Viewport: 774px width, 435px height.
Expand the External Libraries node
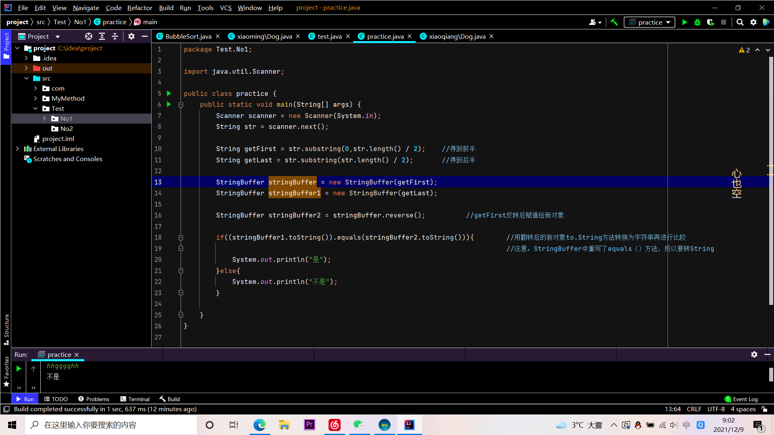[18, 149]
